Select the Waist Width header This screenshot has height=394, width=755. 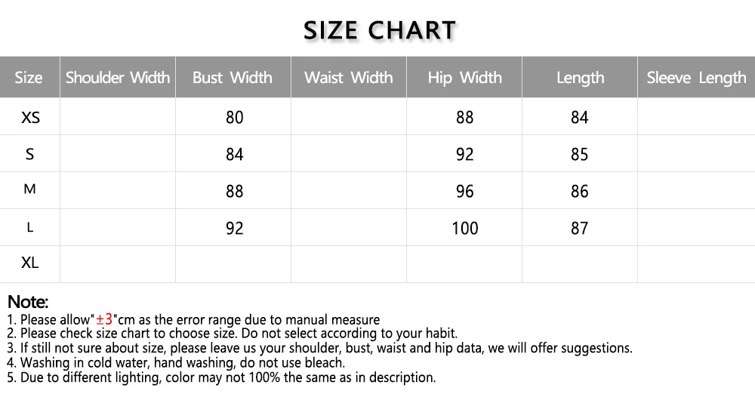(348, 78)
